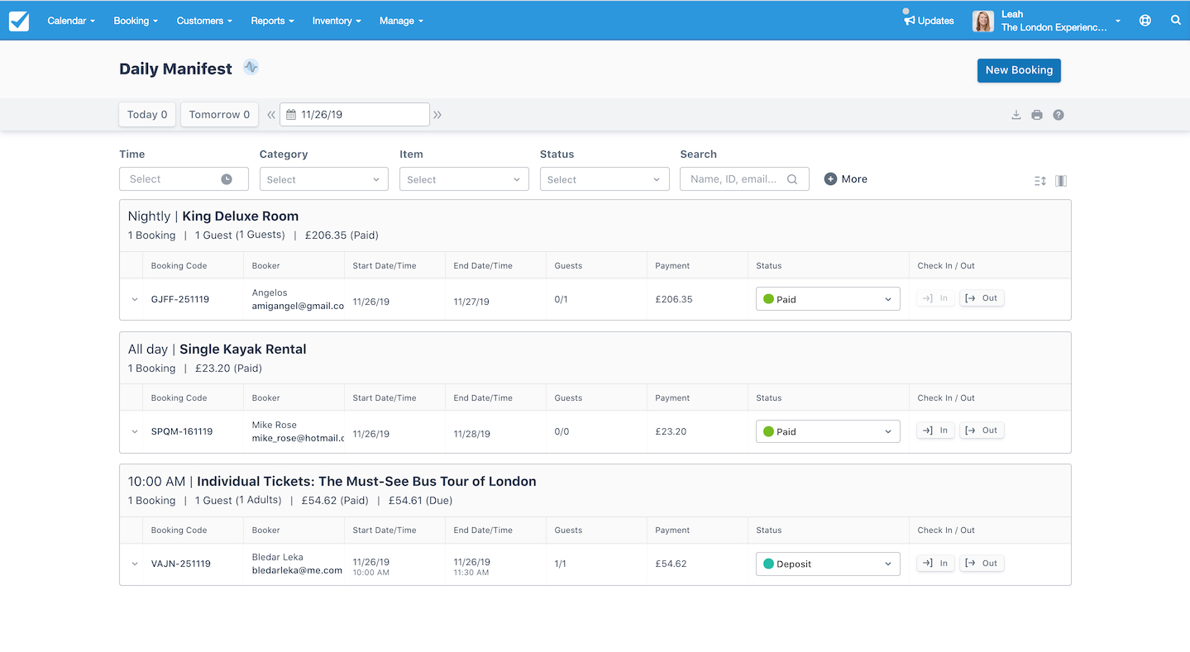Click payment amount £206.35 in Angelos row
Viewport: 1190px width, 652px height.
click(674, 299)
